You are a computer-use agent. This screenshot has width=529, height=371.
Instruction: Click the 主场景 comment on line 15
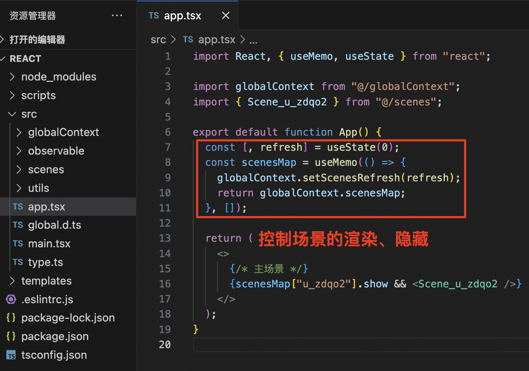pos(269,269)
